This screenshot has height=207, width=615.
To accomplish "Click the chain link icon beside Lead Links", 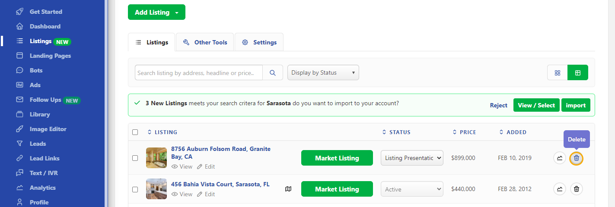I will [x=19, y=158].
